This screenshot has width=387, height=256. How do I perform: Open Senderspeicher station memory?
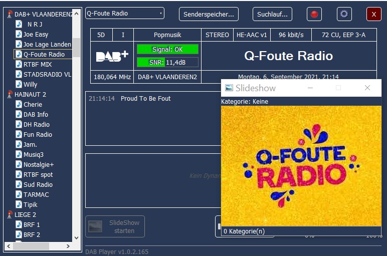point(209,14)
